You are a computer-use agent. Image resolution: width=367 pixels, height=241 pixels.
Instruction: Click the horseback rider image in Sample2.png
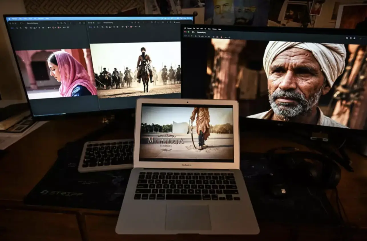135,70
